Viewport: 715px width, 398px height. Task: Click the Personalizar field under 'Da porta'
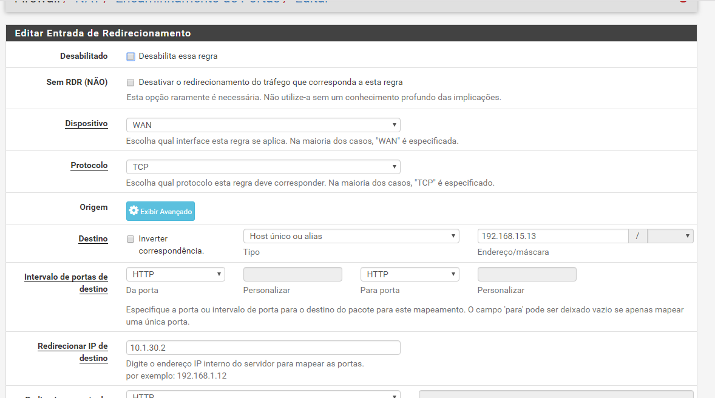click(x=293, y=274)
